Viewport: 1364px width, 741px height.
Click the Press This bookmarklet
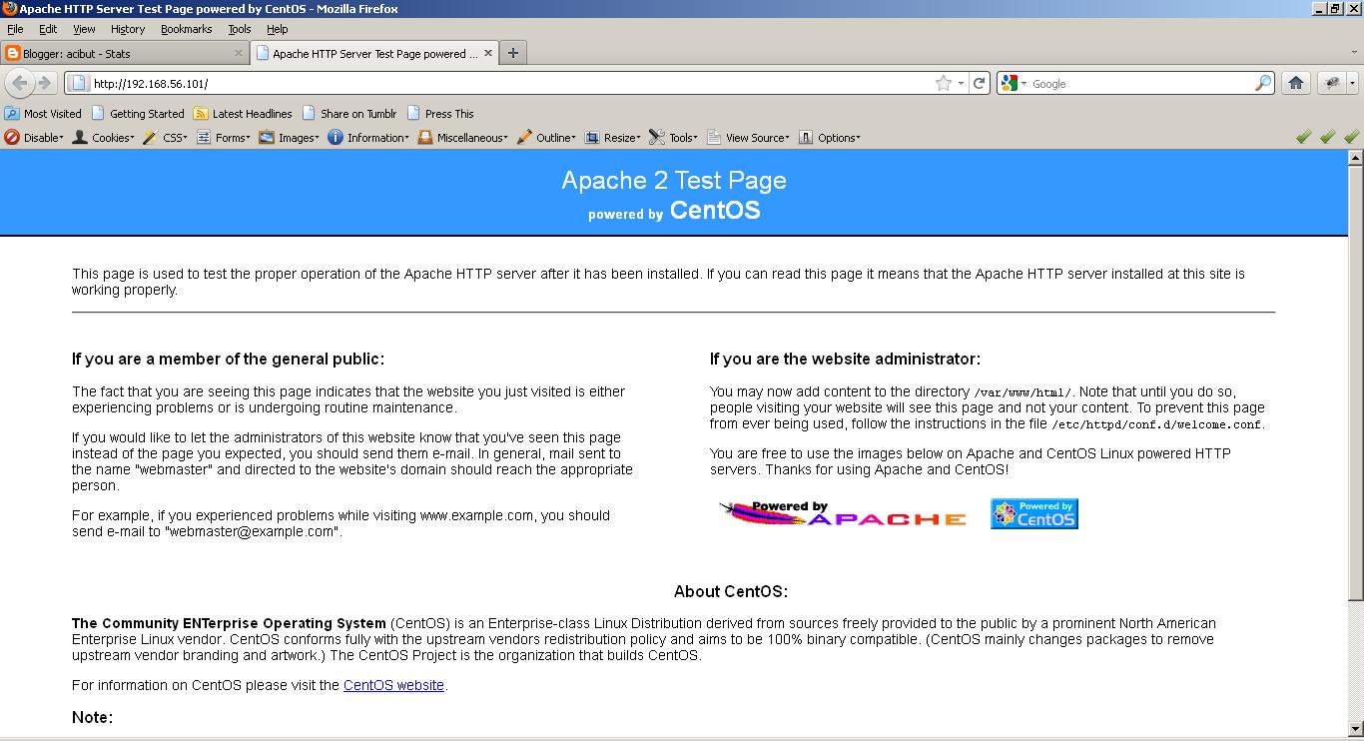coord(440,113)
